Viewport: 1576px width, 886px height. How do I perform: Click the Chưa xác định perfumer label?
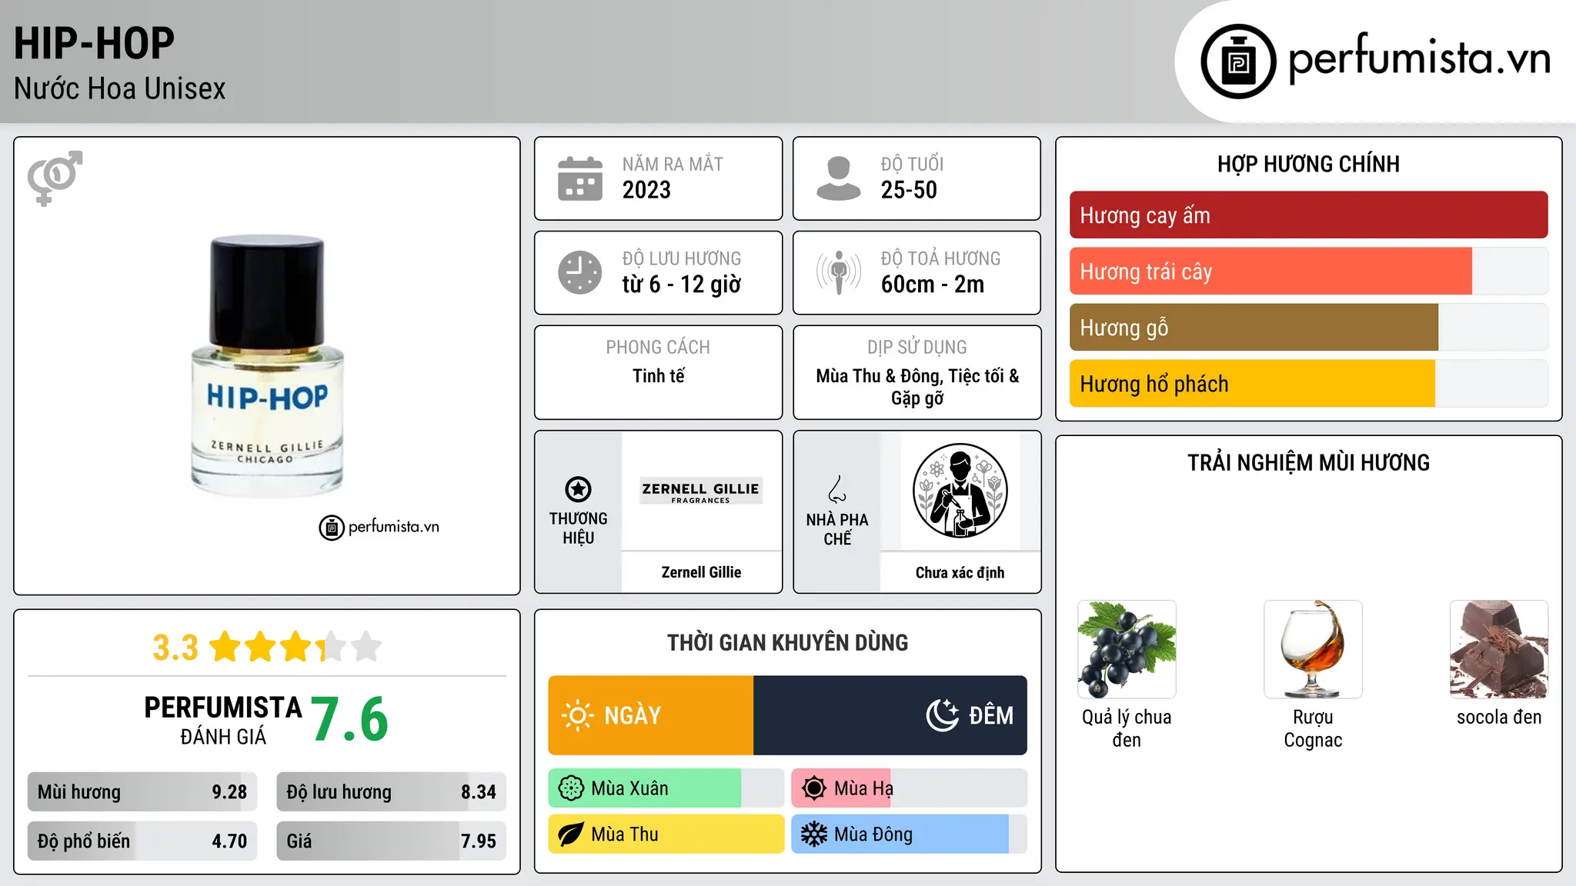tap(960, 572)
